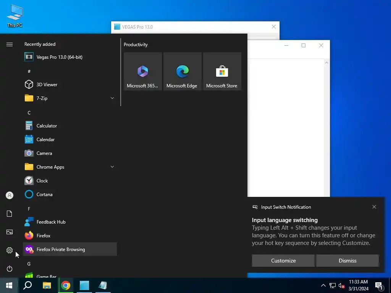This screenshot has height=293, width=391.
Task: Click the Recently added heading
Action: click(40, 44)
